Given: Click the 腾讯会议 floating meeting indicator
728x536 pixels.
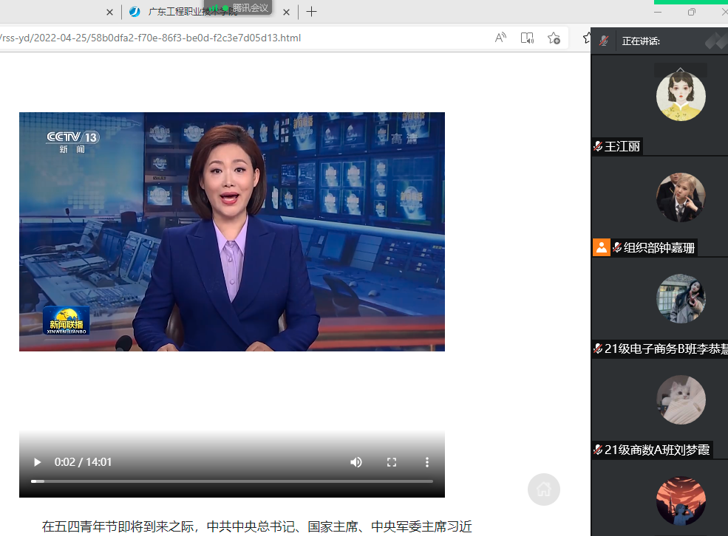Looking at the screenshot, I should coord(239,7).
